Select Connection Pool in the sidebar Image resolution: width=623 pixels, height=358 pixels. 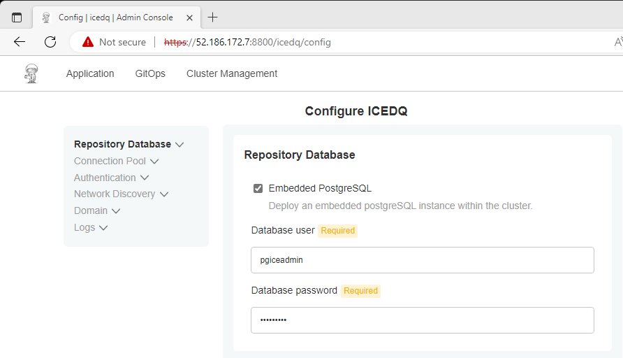point(110,161)
